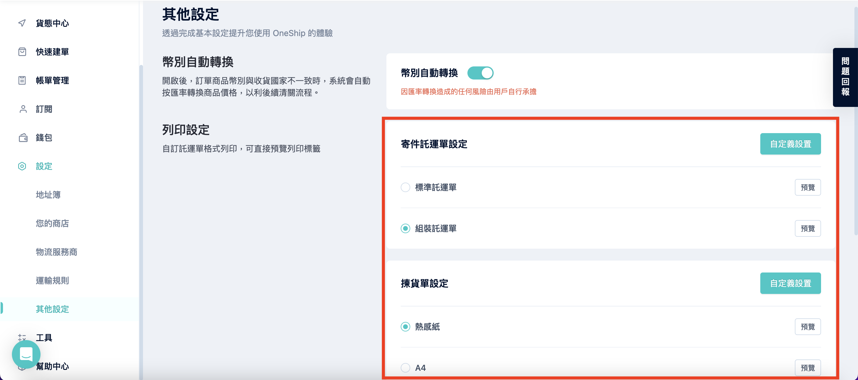858x380 pixels.
Task: Open 地址簿 submenu item
Action: 48,195
